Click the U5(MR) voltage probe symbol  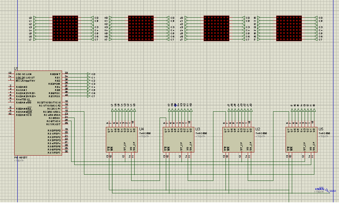click(x=328, y=191)
